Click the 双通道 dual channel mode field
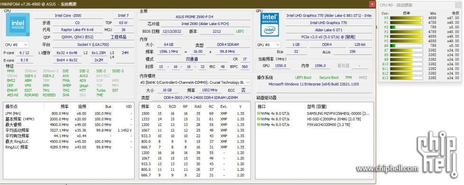Viewport: 464px width, 185px height. (x=192, y=59)
